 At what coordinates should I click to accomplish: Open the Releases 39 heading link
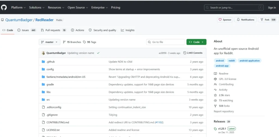coord(222,121)
